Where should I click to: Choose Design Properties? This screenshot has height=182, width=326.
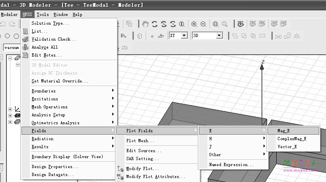coord(68,166)
